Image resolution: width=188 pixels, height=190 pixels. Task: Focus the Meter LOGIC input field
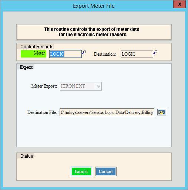pyautogui.click(x=66, y=54)
